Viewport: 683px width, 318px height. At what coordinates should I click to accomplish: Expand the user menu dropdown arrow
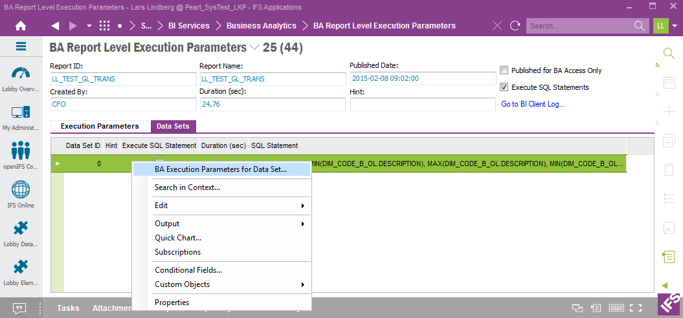tap(675, 26)
